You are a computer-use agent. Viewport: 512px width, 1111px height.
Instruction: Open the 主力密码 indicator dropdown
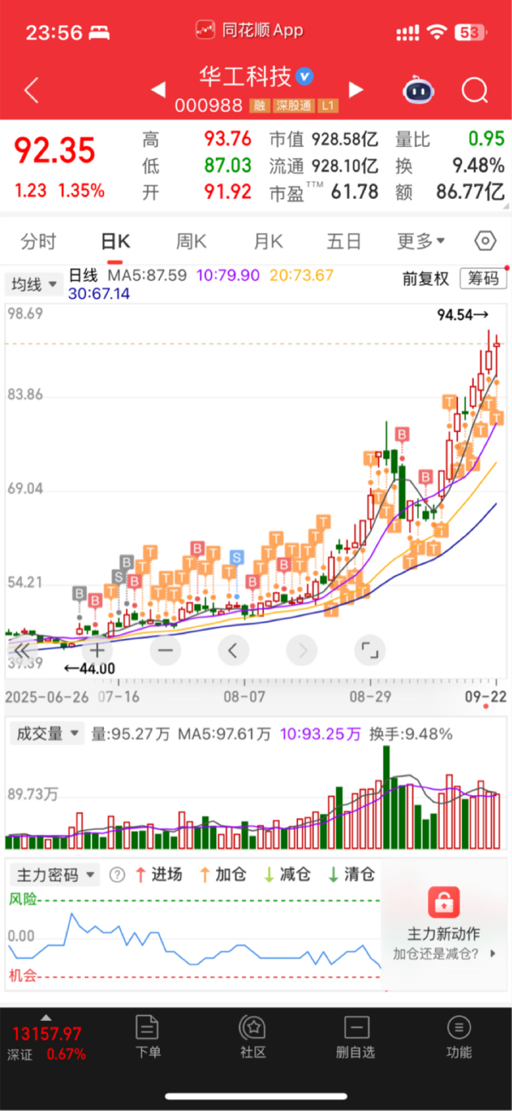point(55,875)
